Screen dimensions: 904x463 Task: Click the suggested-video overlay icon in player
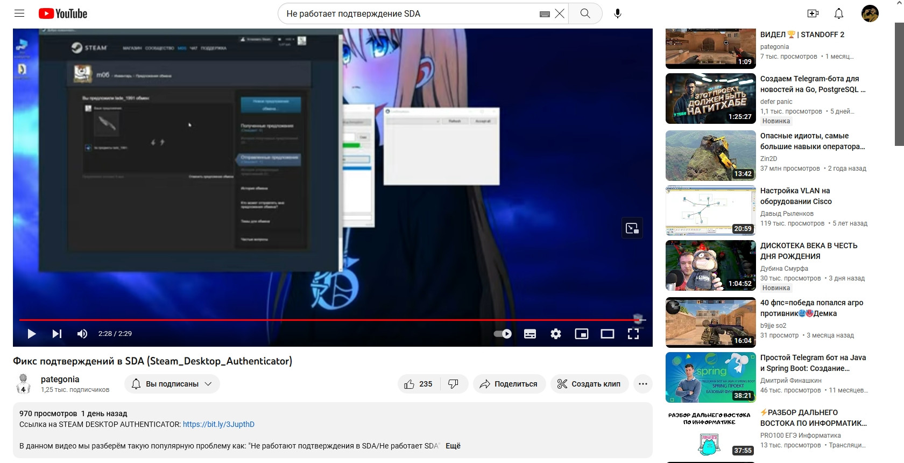(632, 228)
